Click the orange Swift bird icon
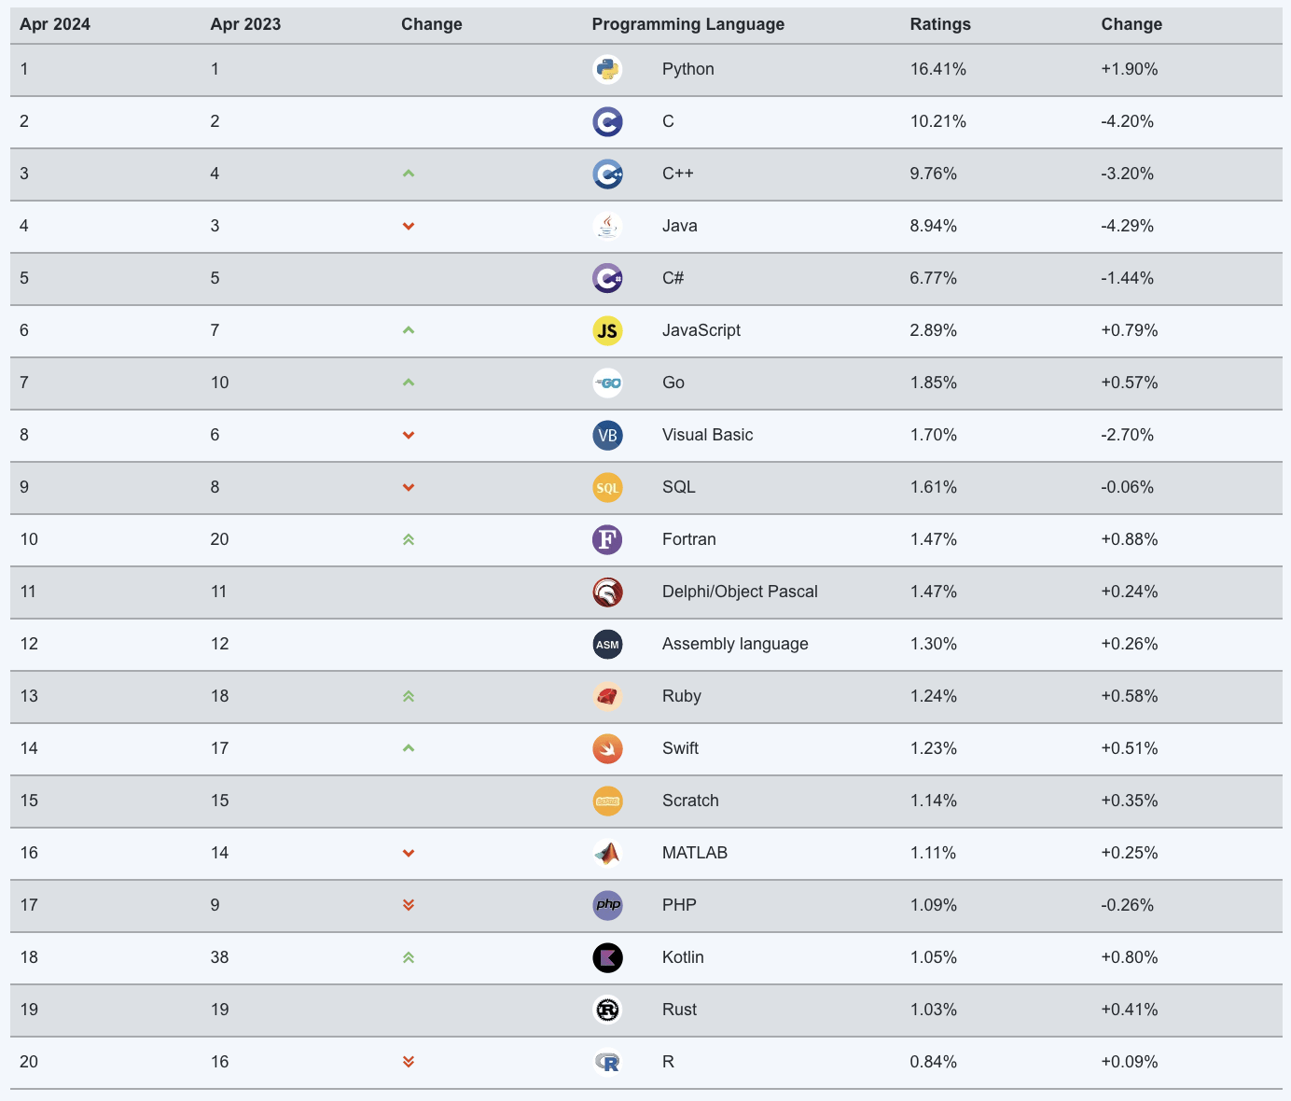 click(607, 748)
